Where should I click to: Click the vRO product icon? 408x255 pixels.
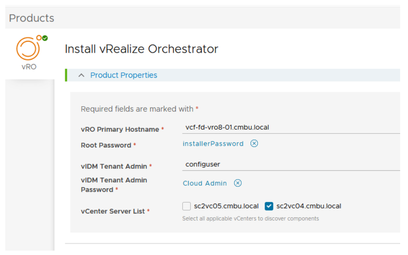pos(28,48)
